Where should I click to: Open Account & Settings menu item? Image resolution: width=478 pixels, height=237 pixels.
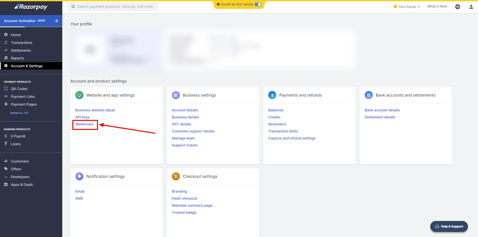(x=31, y=66)
